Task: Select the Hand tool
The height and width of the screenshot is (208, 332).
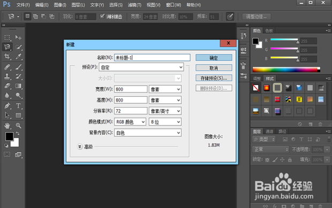Action: [7, 126]
